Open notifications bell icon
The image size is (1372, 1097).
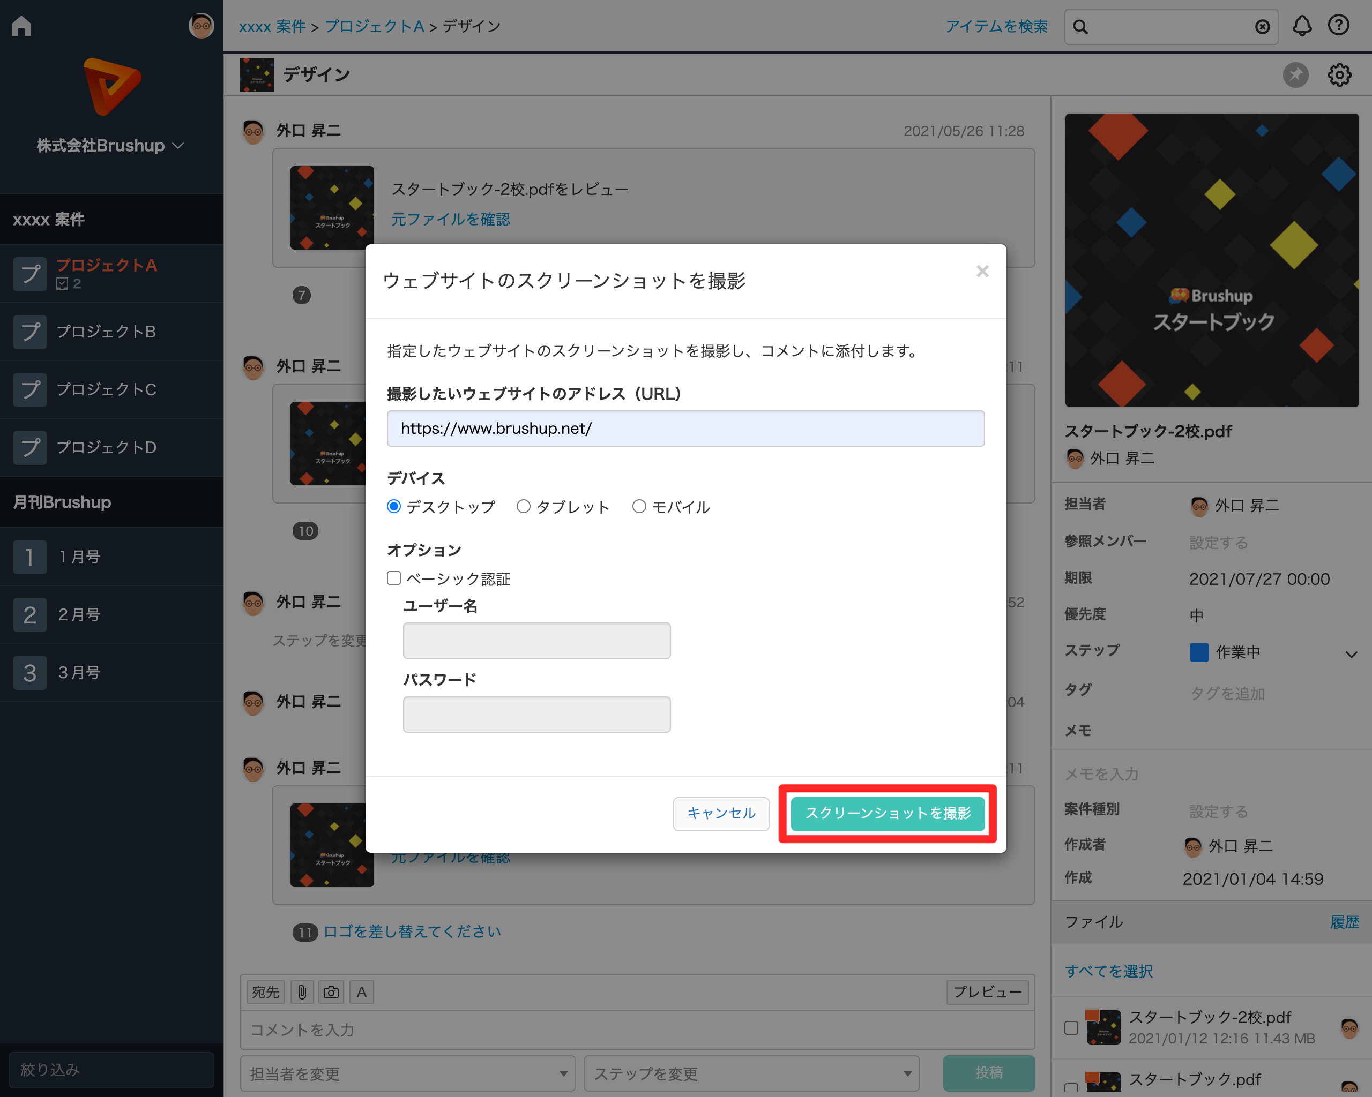tap(1301, 26)
